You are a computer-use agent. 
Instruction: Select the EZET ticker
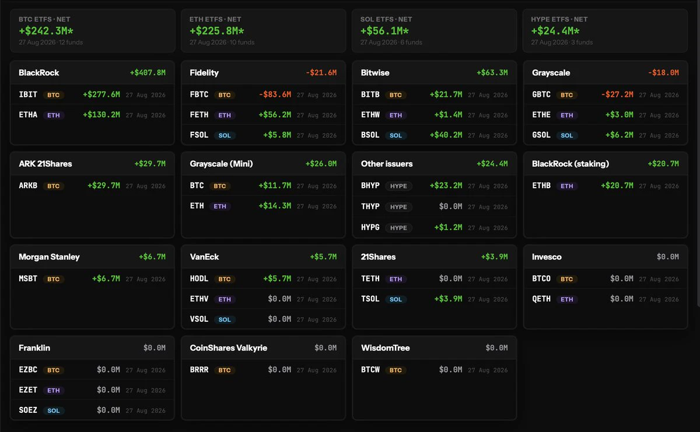(x=28, y=389)
